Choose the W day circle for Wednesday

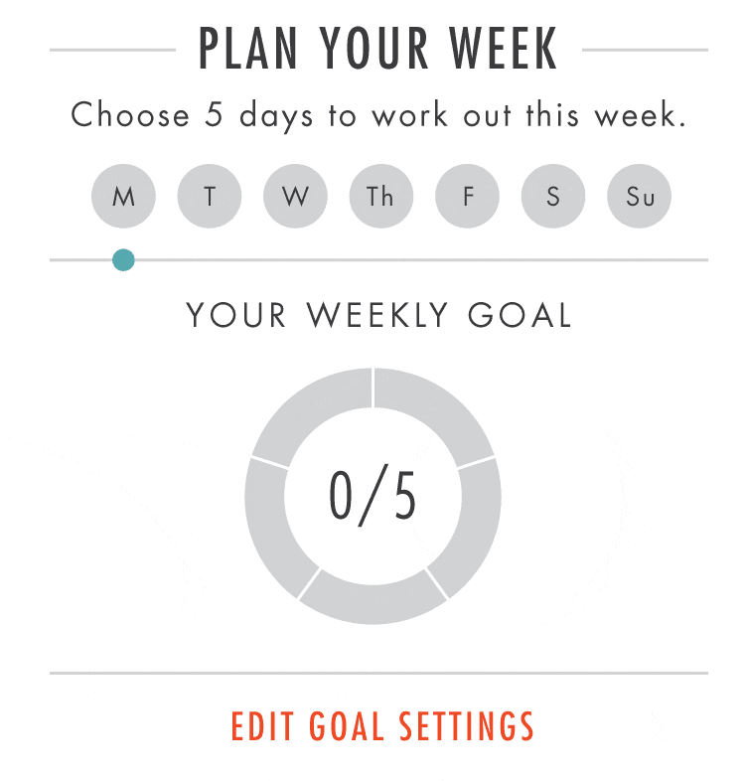pyautogui.click(x=295, y=196)
